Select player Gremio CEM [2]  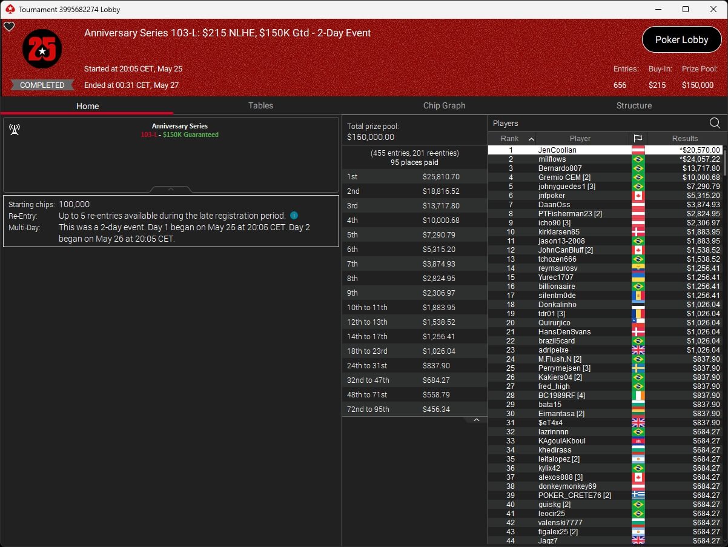click(606, 177)
